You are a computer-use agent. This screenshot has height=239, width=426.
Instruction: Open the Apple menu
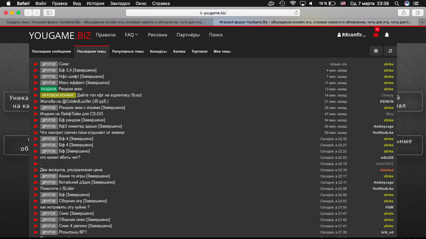pos(8,3)
